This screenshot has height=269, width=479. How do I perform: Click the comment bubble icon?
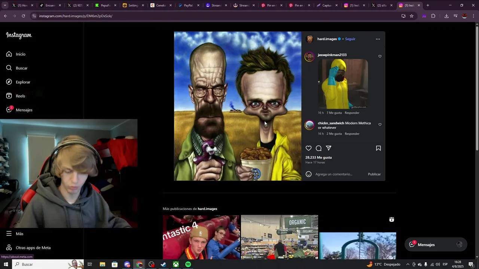click(318, 148)
